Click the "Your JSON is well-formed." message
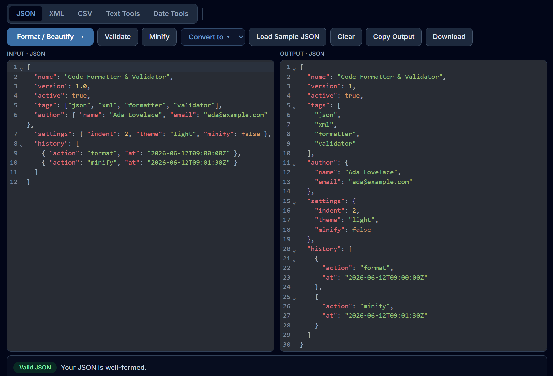 click(104, 368)
